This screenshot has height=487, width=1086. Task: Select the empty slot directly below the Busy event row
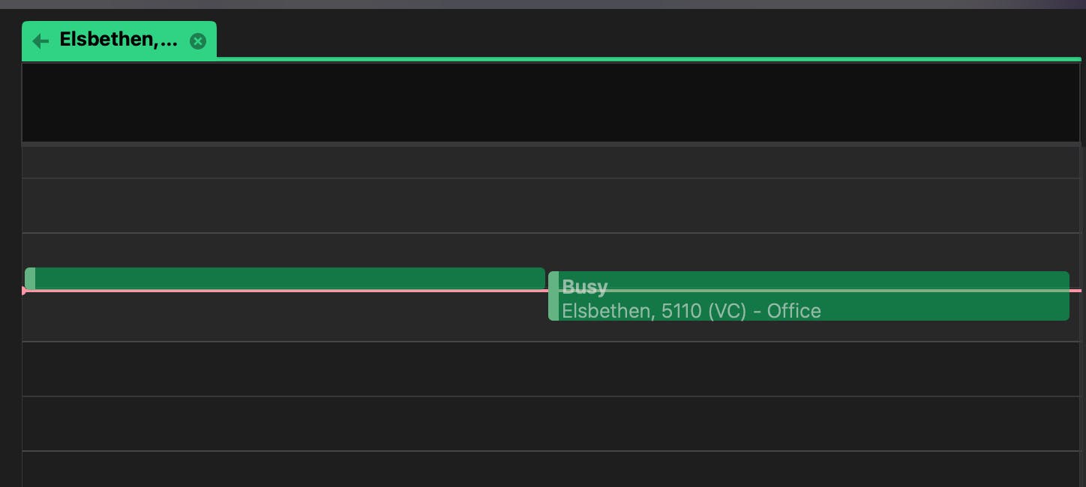click(550, 369)
